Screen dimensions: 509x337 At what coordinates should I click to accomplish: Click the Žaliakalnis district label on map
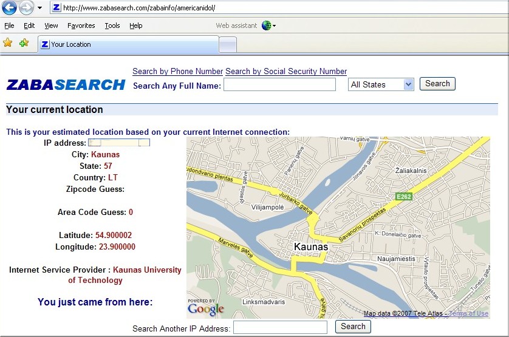[x=411, y=171]
